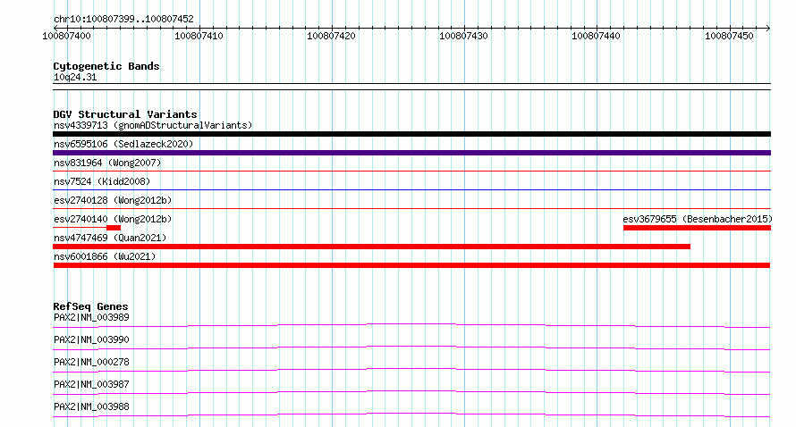Click the short red esv2740140 variant block

pyautogui.click(x=114, y=228)
